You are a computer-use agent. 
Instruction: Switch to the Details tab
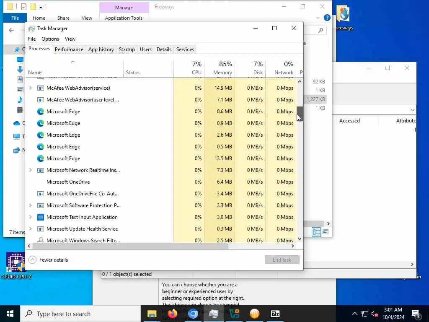[x=164, y=49]
